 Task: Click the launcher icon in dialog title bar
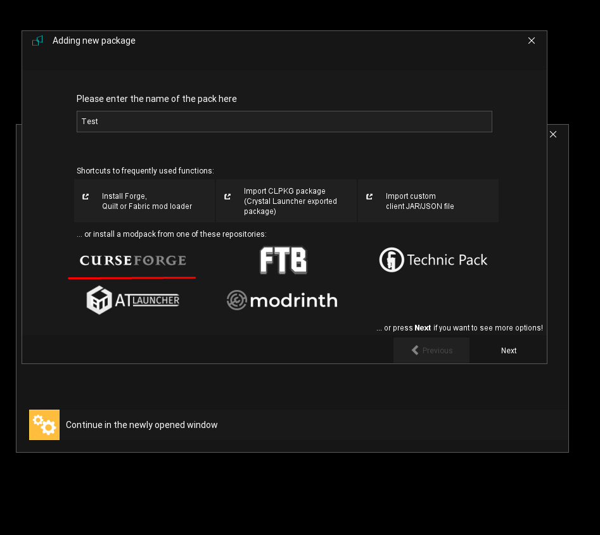[38, 41]
